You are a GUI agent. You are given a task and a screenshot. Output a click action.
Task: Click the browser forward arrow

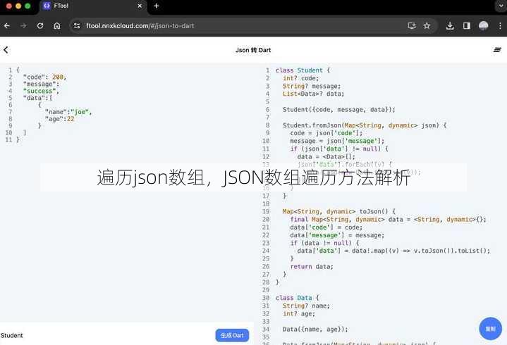23,26
